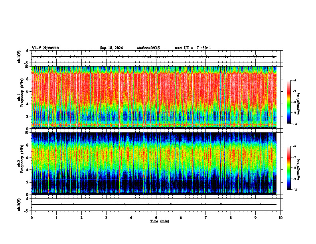This screenshot has width=316, height=244.
Task: Click the "ch.1(V)" axis label
Action: pyautogui.click(x=19, y=57)
